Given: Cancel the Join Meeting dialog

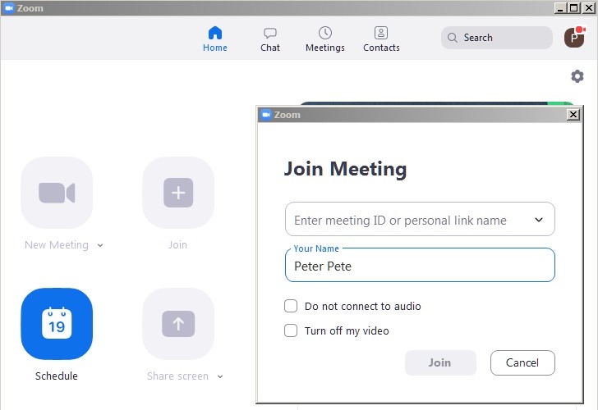Looking at the screenshot, I should coord(522,362).
